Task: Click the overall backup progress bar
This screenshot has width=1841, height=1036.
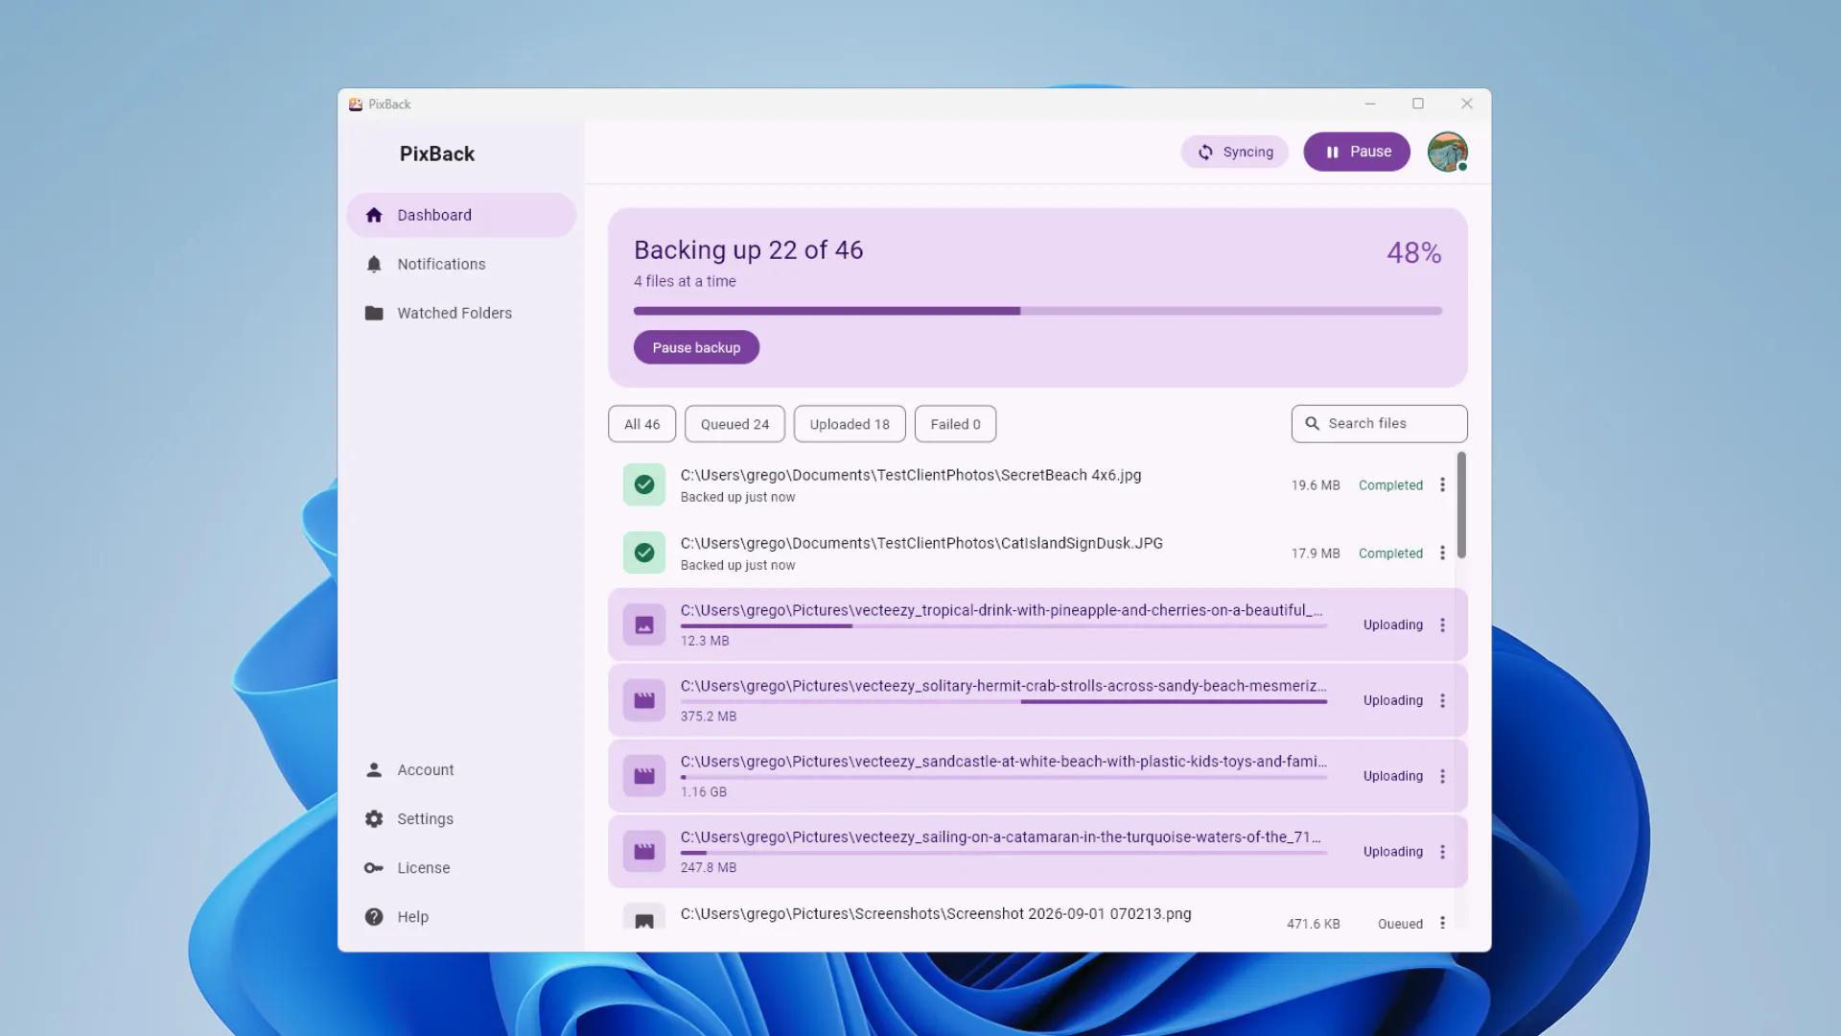Action: (x=1037, y=311)
